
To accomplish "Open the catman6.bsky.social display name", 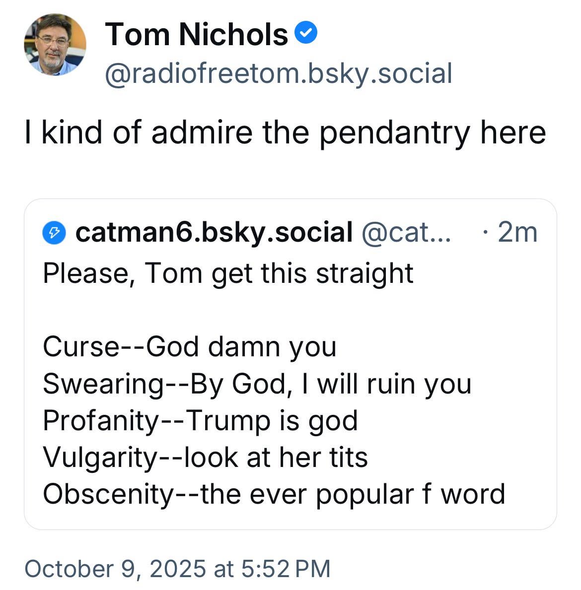I will (214, 232).
